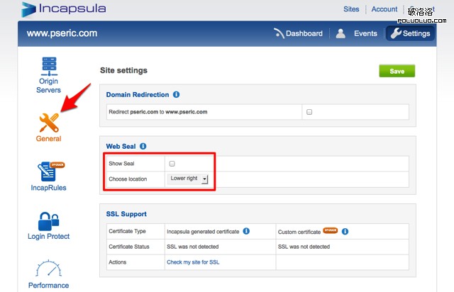
Task: Open the Login Protect padlock icon
Action: click(48, 222)
